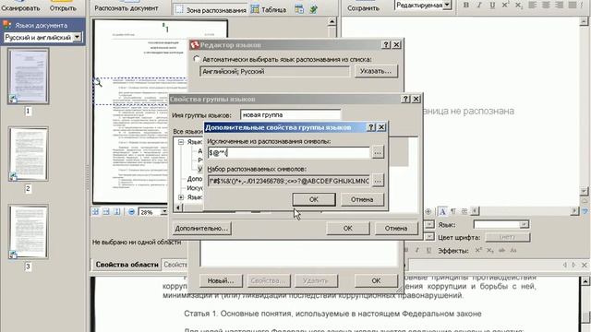Select page thumbnail 2

[29, 154]
